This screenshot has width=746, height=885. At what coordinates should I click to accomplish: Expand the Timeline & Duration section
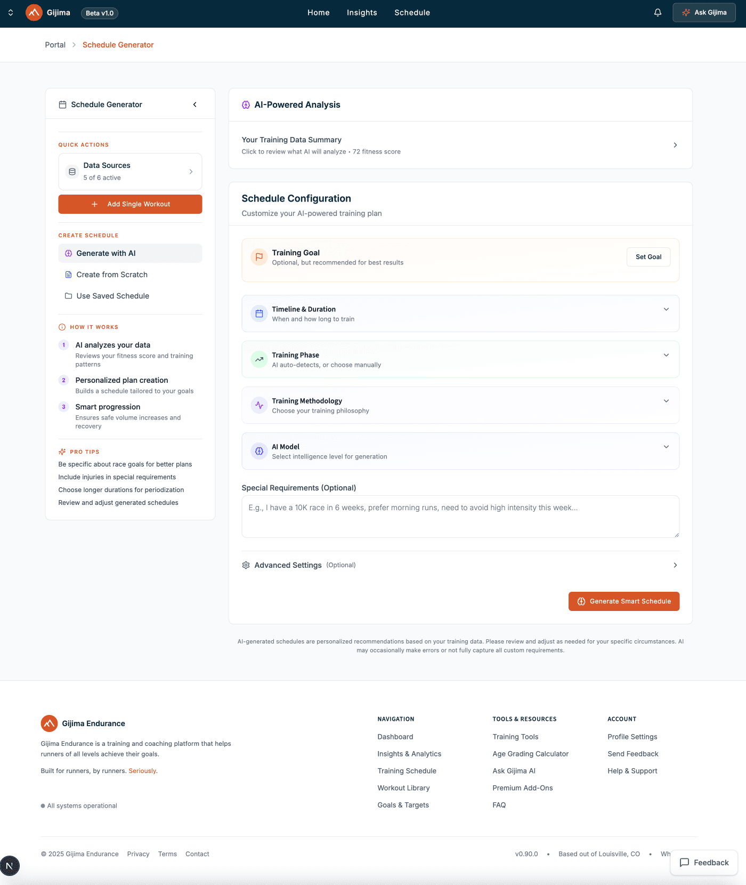click(666, 309)
